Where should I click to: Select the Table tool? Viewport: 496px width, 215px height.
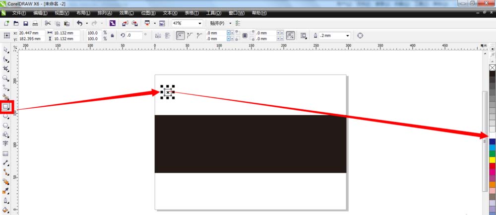click(x=5, y=154)
